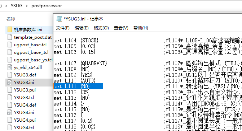Select file name YSUG3.ini in Explorer
The width and height of the screenshot is (242, 131).
[x=24, y=82]
